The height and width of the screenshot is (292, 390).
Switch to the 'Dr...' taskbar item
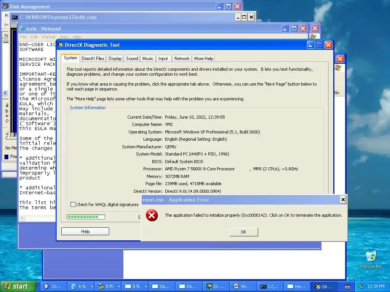pos(216,286)
